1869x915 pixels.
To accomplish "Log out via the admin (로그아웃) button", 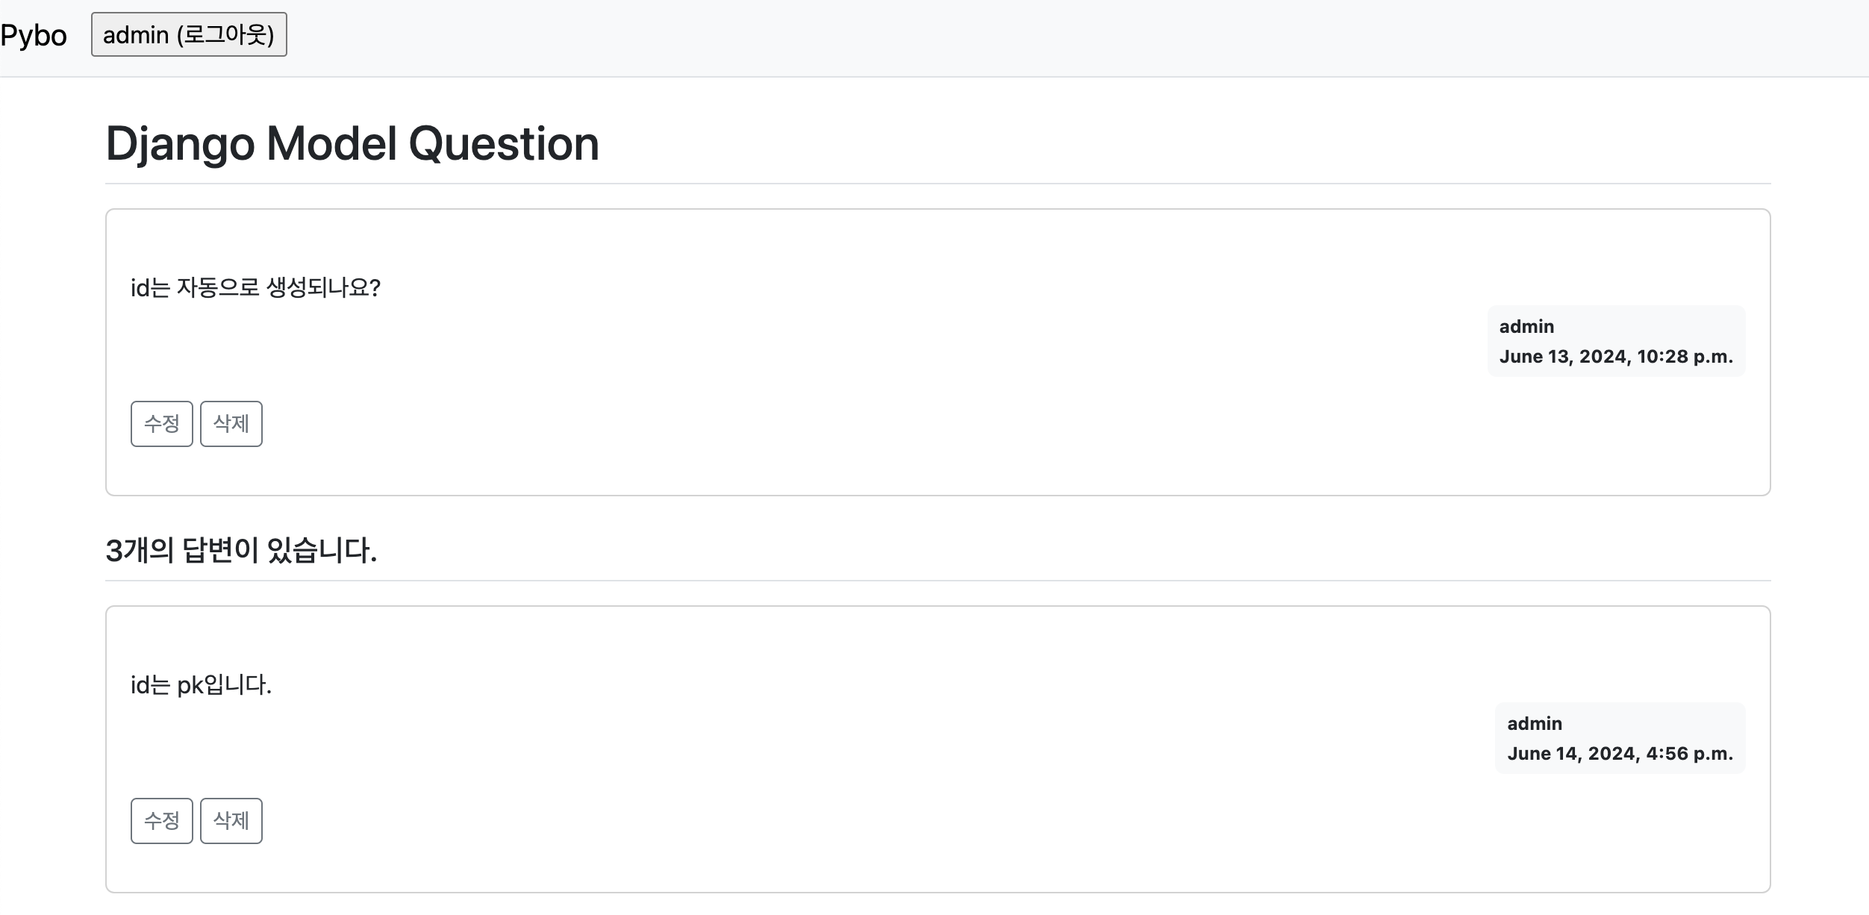I will [x=188, y=34].
